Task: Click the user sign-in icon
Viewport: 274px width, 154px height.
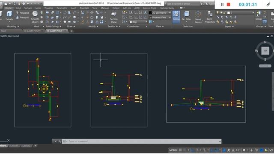Action: click(x=207, y=4)
